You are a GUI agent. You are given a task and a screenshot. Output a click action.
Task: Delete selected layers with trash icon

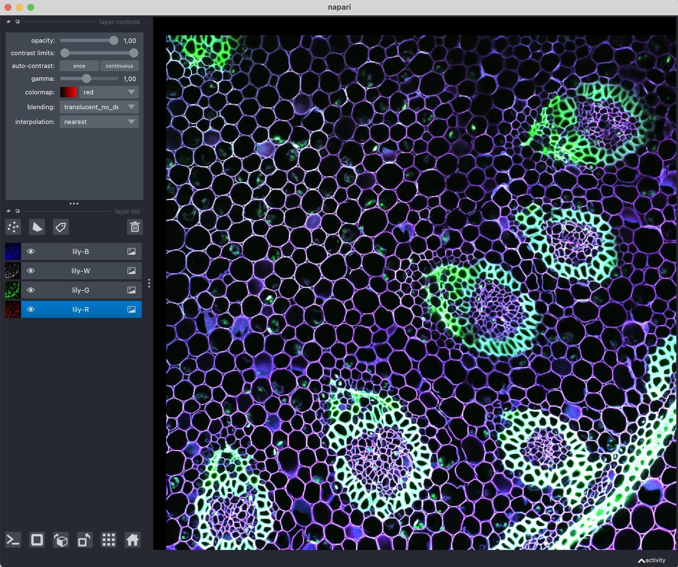[x=135, y=227]
